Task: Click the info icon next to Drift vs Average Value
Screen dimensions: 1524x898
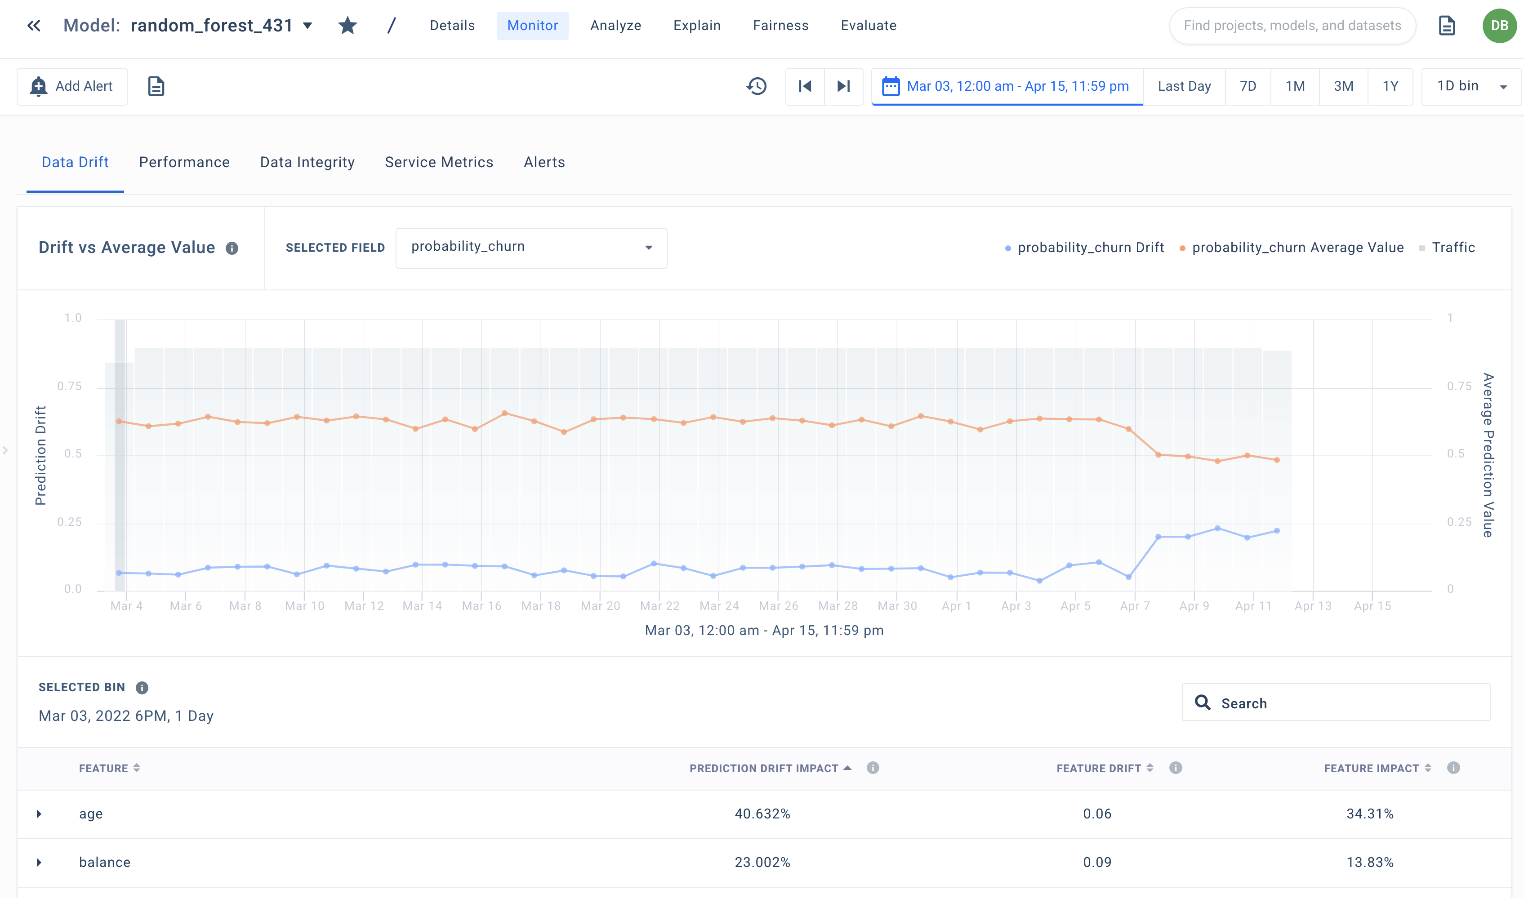Action: pyautogui.click(x=232, y=248)
